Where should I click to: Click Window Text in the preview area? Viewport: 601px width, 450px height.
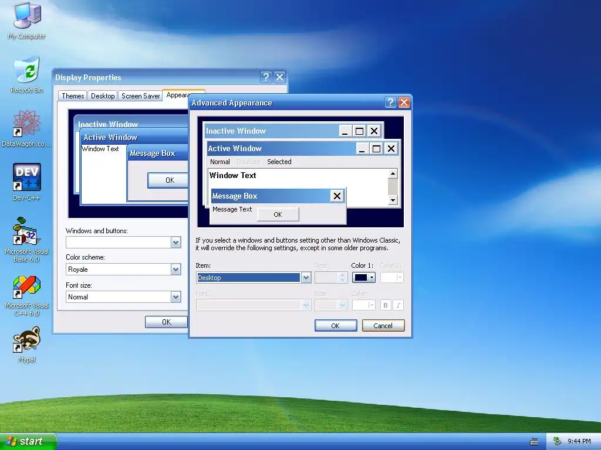232,175
